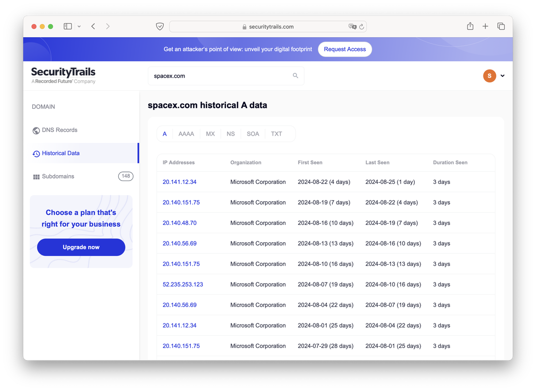536x391 pixels.
Task: Show all tabs overview icon
Action: (x=501, y=26)
